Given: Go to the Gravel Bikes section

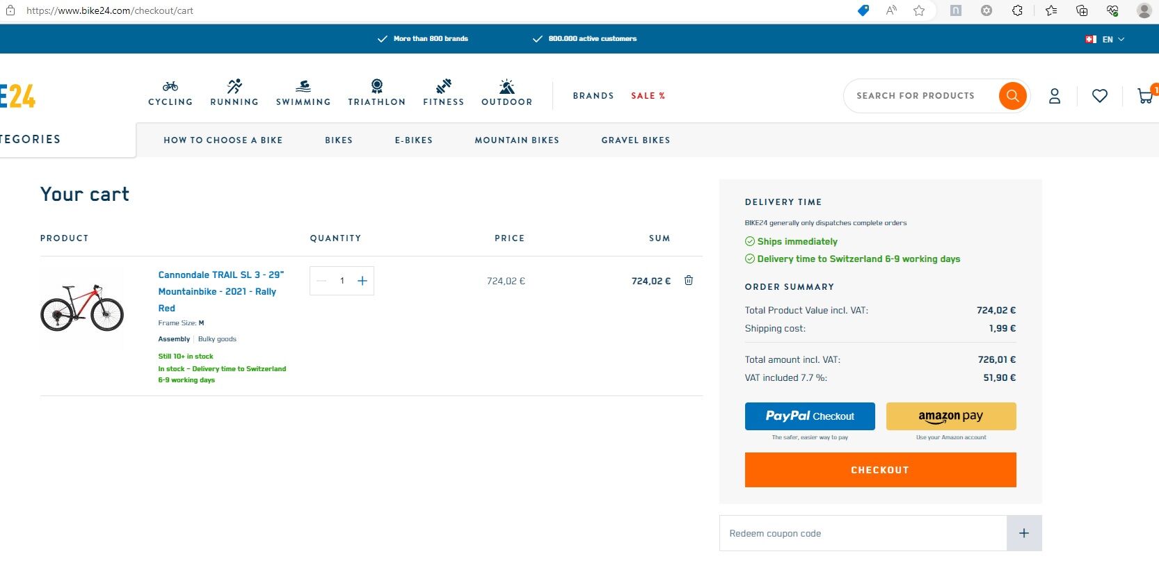Looking at the screenshot, I should pos(636,140).
